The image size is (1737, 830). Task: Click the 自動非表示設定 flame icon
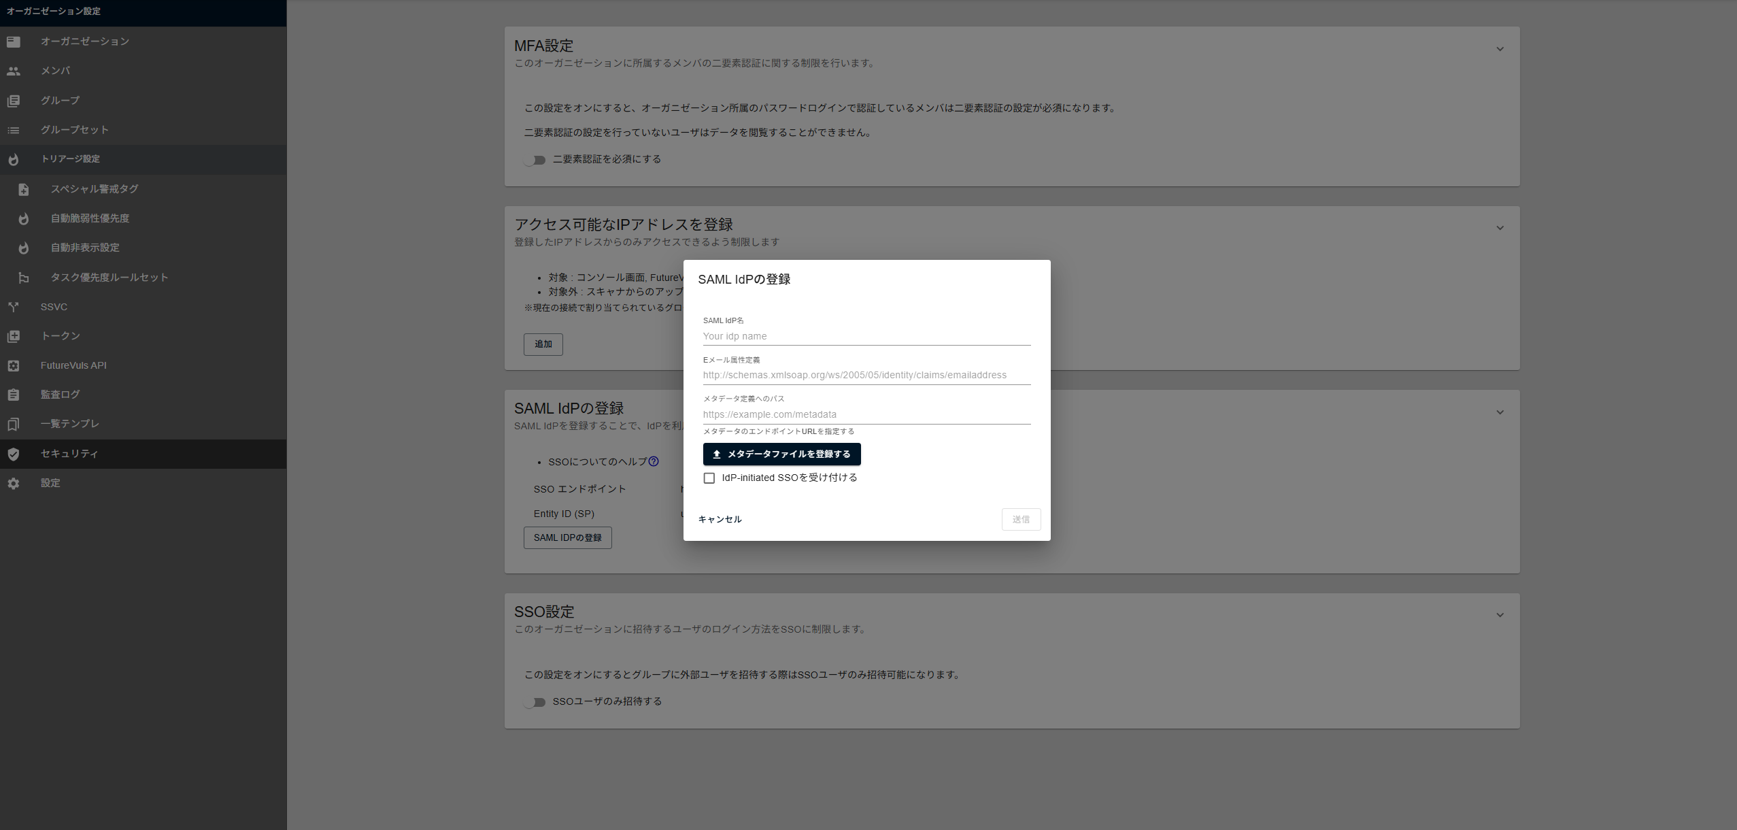(x=24, y=248)
